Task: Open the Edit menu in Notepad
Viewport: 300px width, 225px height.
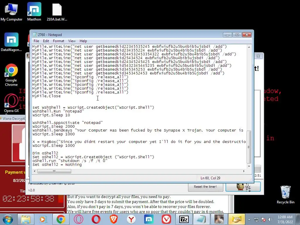Action: pyautogui.click(x=46, y=41)
